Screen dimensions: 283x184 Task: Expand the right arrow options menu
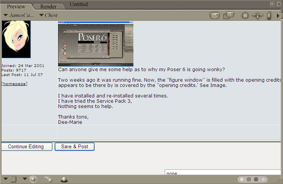tap(278, 16)
